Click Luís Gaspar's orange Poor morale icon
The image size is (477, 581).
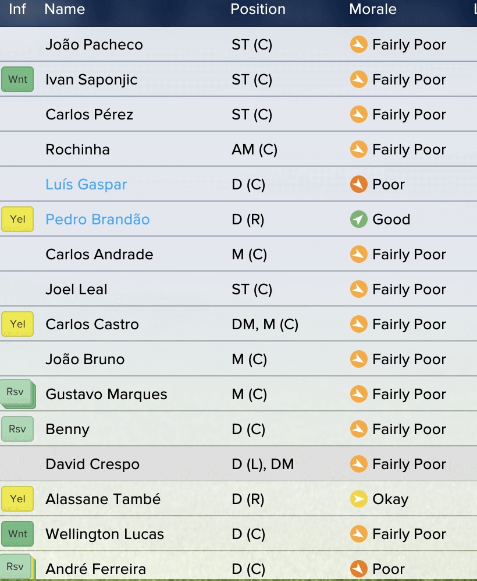(x=359, y=184)
